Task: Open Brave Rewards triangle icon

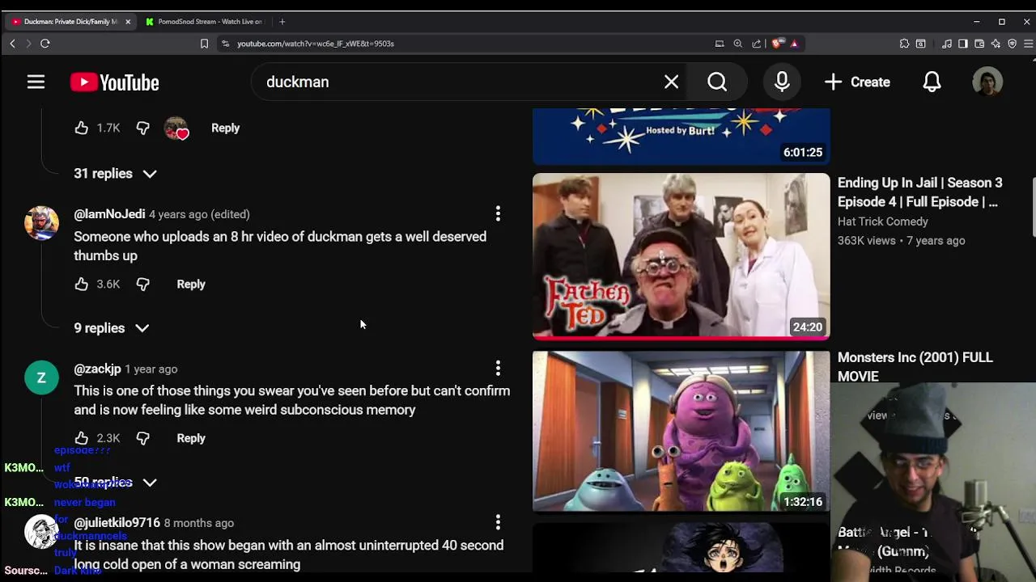Action: click(x=794, y=44)
